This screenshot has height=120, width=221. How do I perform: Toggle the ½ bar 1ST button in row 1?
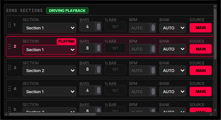tap(115, 27)
